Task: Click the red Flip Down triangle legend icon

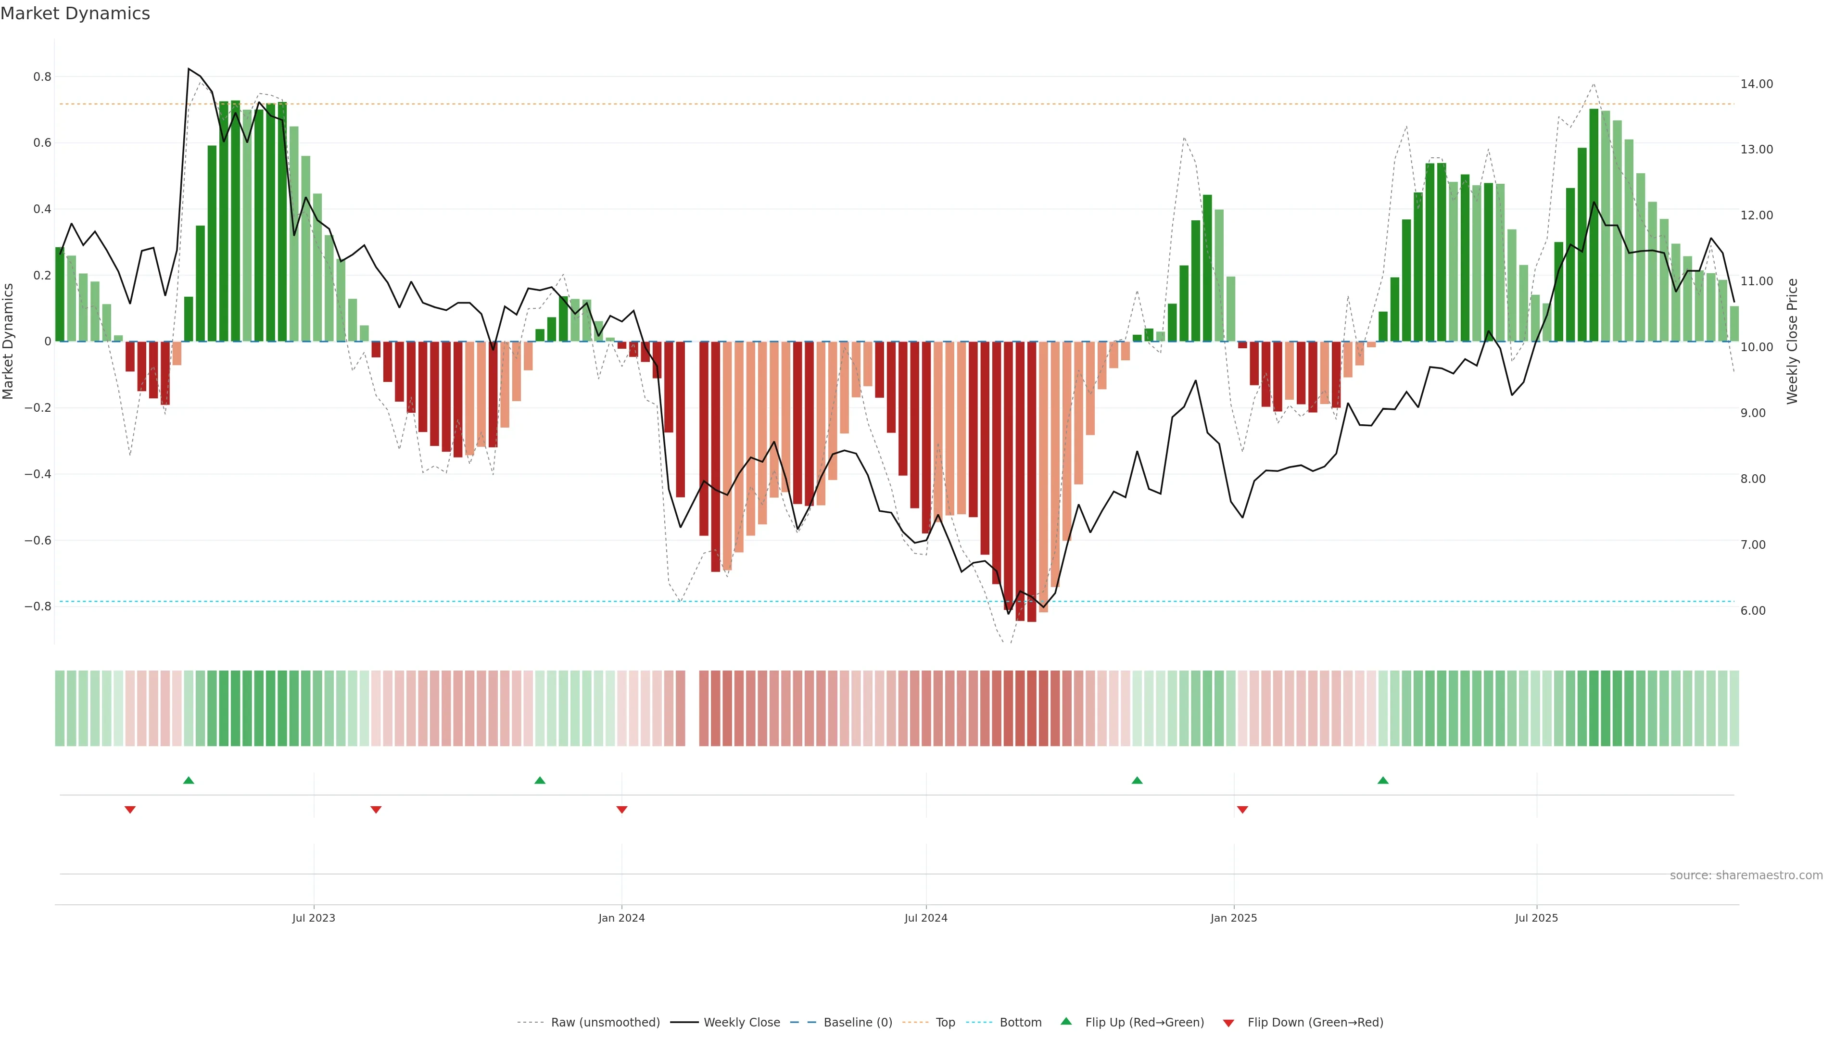Action: click(x=1228, y=1023)
